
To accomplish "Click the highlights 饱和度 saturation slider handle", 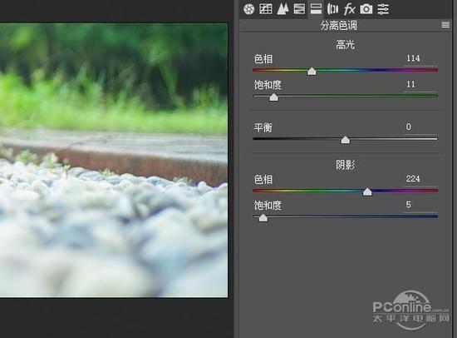I will (273, 97).
